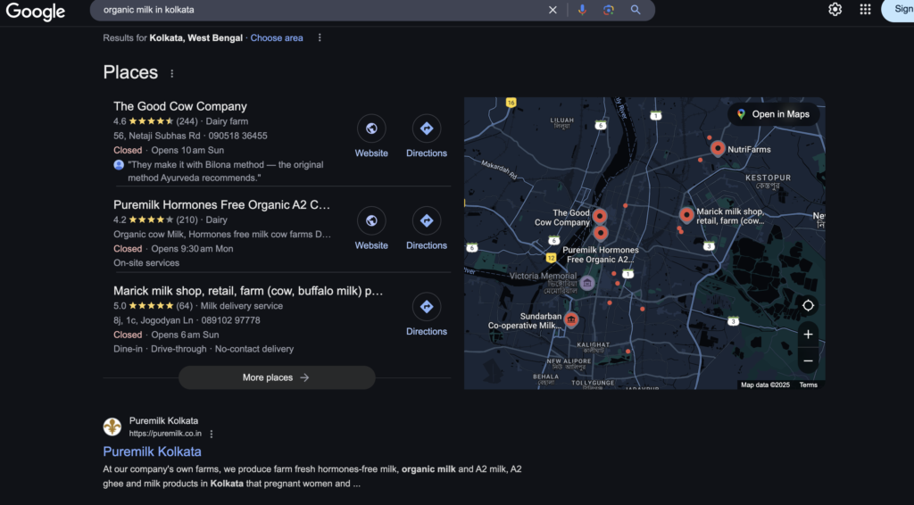Visit Puremilk Hormones Free website icon
This screenshot has width=914, height=505.
tap(371, 220)
